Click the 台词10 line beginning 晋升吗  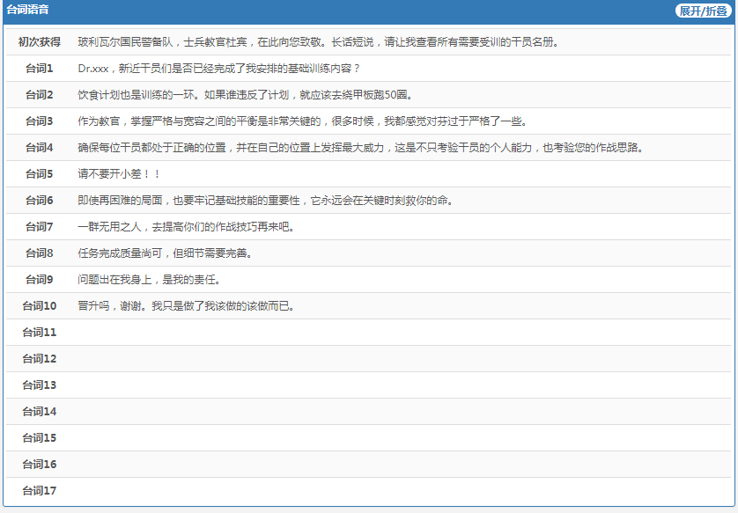(x=185, y=306)
